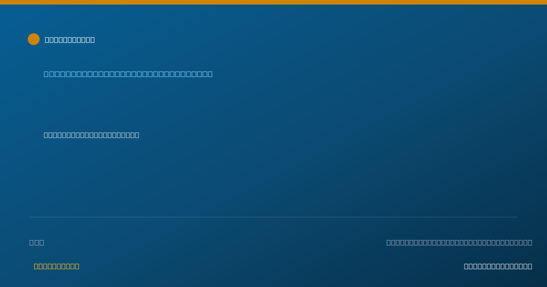Select the long gray footer text line

pyautogui.click(x=459, y=242)
